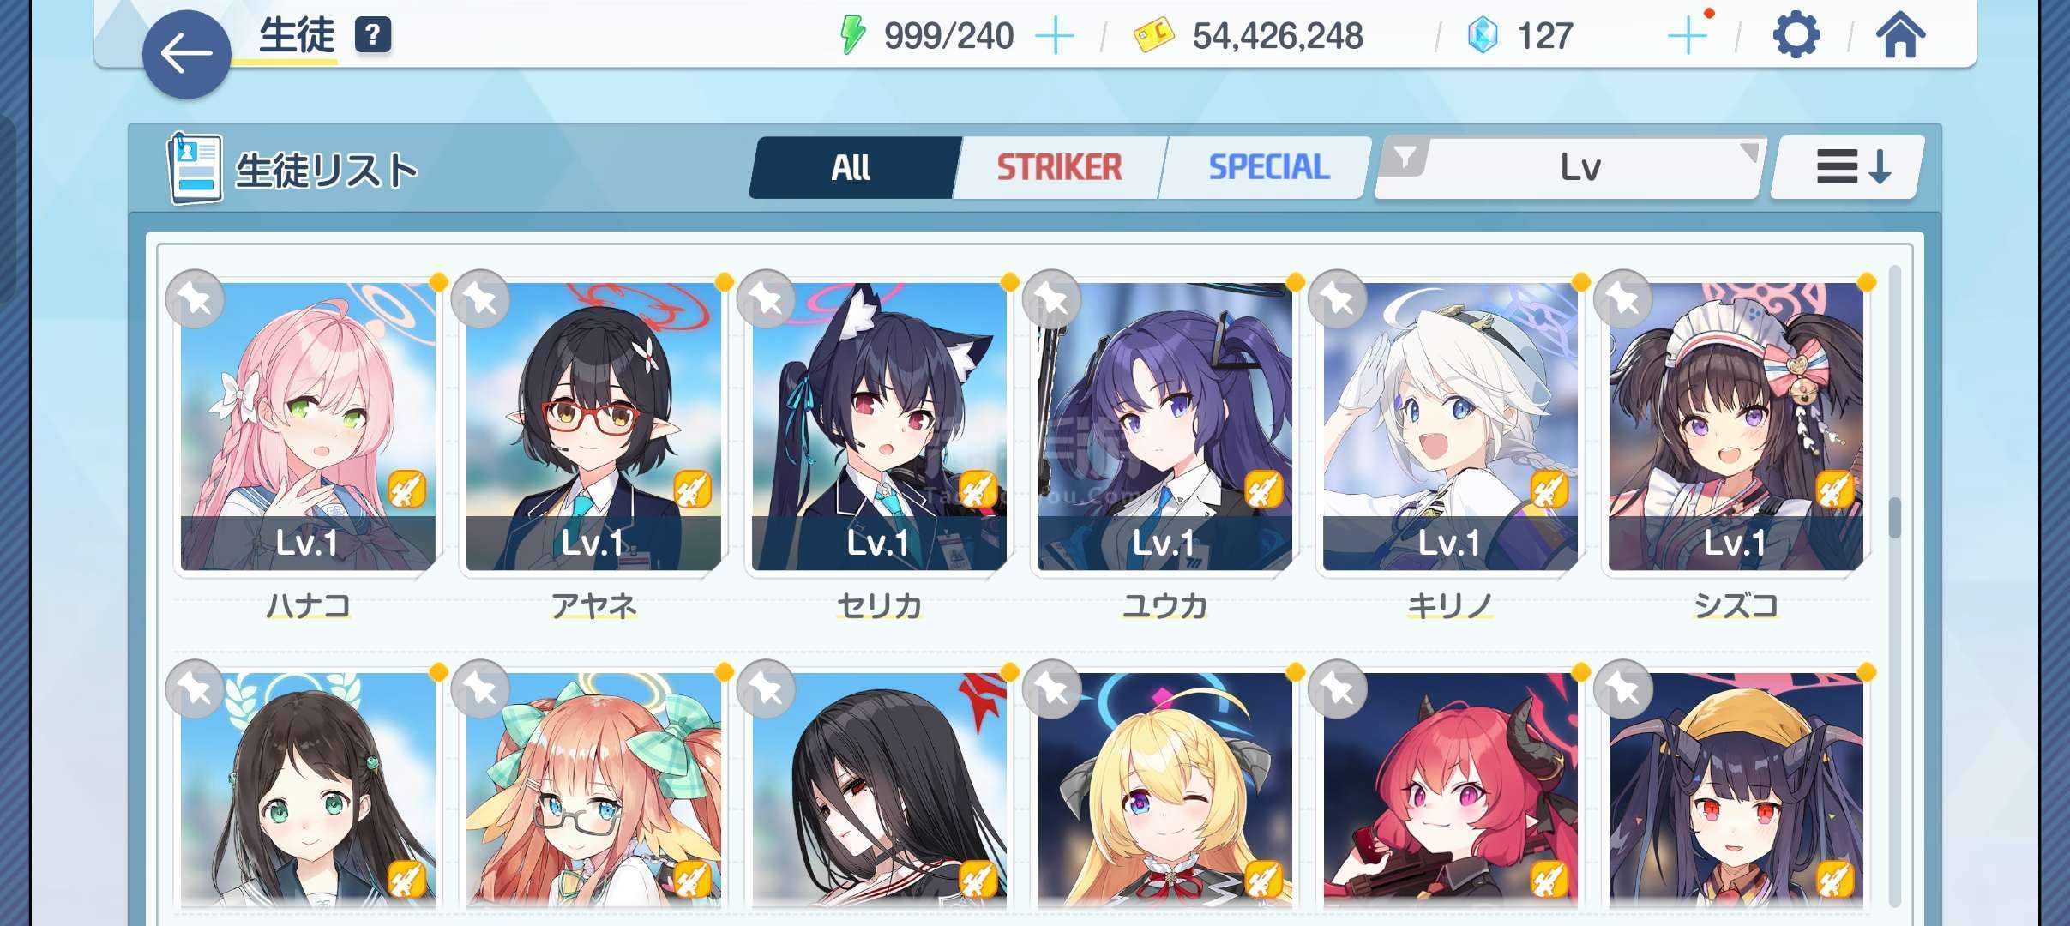The image size is (2070, 926).
Task: Open settings with the gear icon
Action: [1796, 36]
